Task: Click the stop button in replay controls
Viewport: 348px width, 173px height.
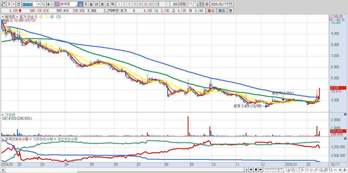Action: [256, 170]
